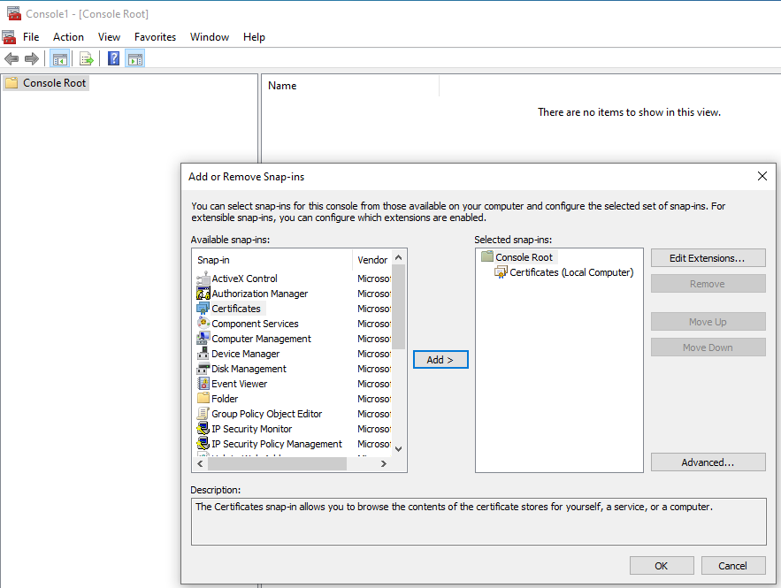This screenshot has height=588, width=781.
Task: Select Authorization Manager row text
Action: pyautogui.click(x=259, y=294)
